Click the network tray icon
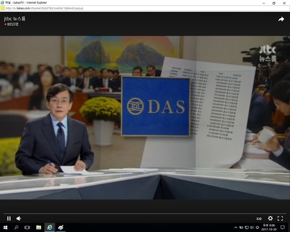 point(247,228)
